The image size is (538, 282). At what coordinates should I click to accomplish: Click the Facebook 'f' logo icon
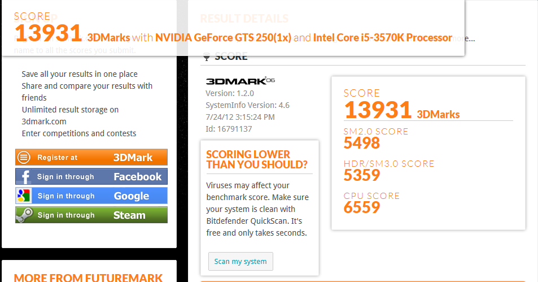click(25, 177)
